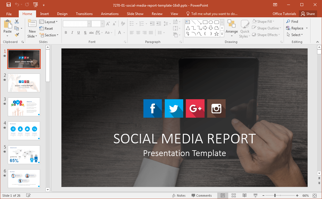The height and width of the screenshot is (199, 322).
Task: Expand the Select dropdown in Editing
Action: pyautogui.click(x=295, y=35)
